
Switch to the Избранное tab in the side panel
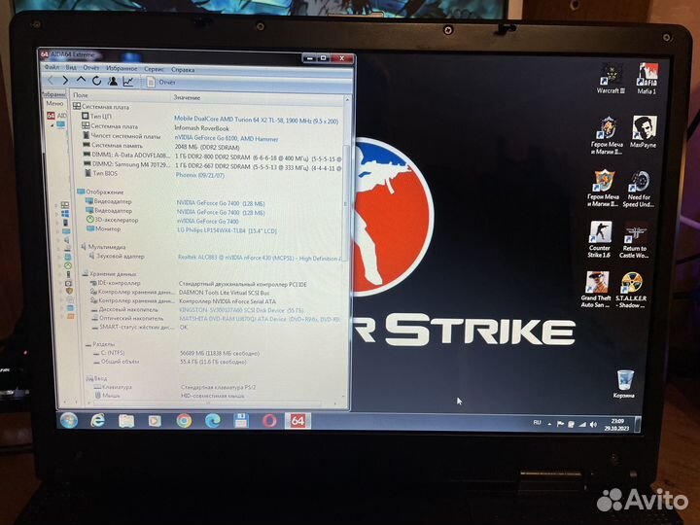point(53,94)
